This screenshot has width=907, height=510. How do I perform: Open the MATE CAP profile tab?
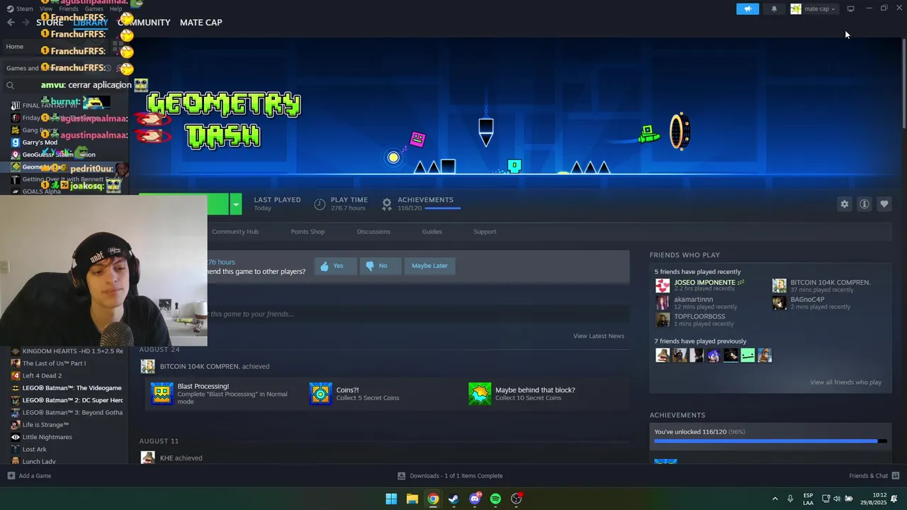point(201,22)
